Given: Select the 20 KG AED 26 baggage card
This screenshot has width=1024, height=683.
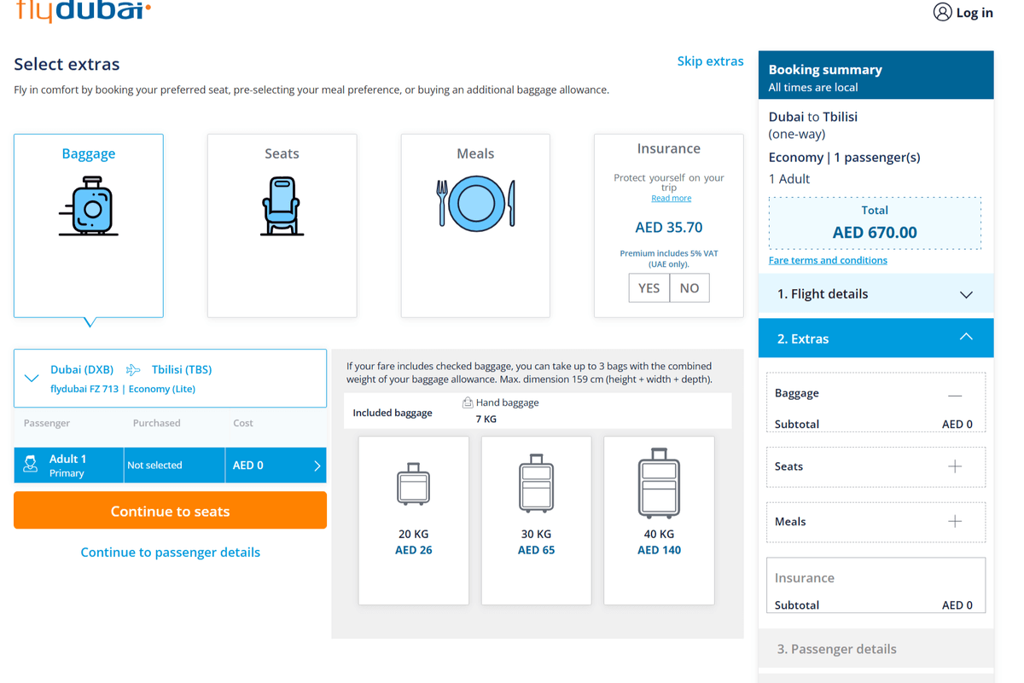Looking at the screenshot, I should 414,521.
